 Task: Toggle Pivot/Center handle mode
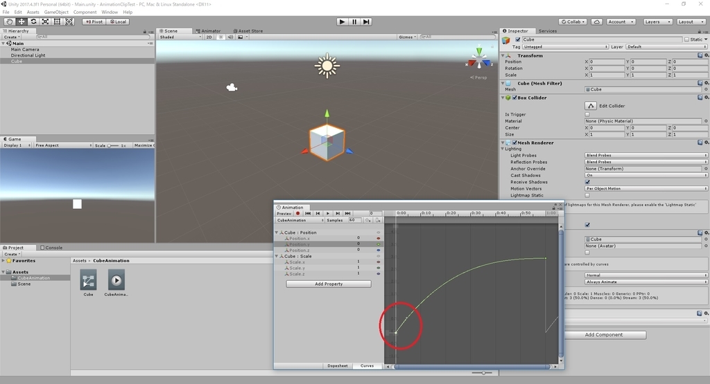pyautogui.click(x=94, y=21)
